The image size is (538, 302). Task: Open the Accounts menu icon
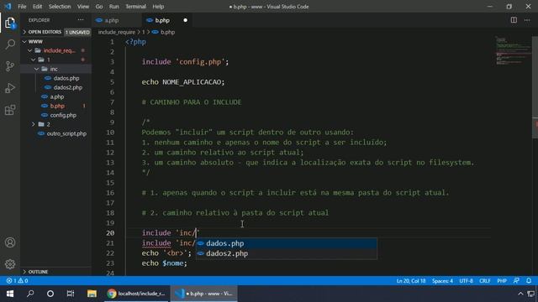pyautogui.click(x=10, y=242)
